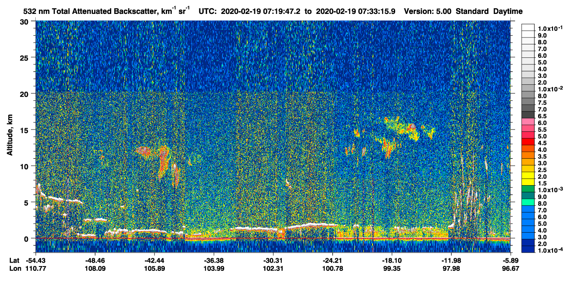Click colorbar label '1.0x10-2'
The height and width of the screenshot is (290, 567).
click(x=550, y=89)
